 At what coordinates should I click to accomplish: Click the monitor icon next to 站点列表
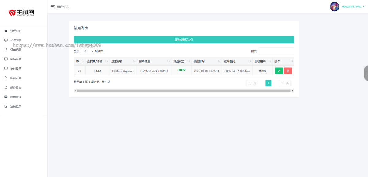pos(6,40)
